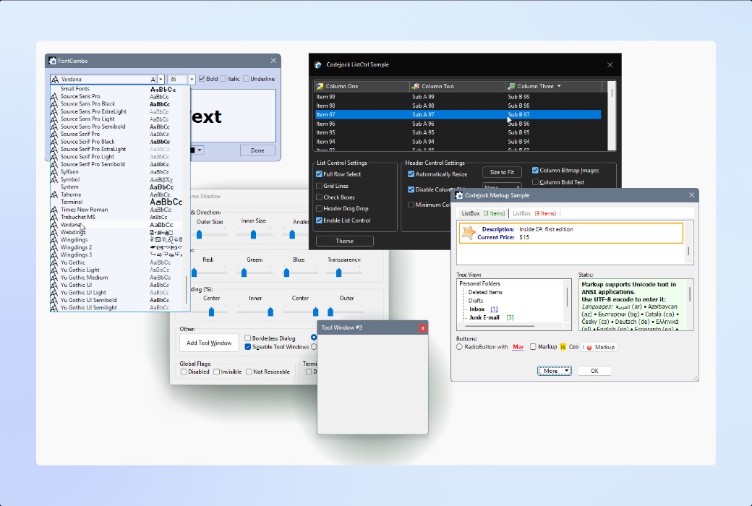Click the TrueType icon beside Wingdings 2
752x506 pixels.
coord(54,247)
